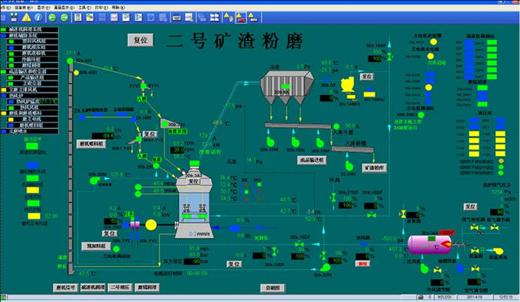
Task: Open the trend chart toolbar icon
Action: pyautogui.click(x=189, y=18)
